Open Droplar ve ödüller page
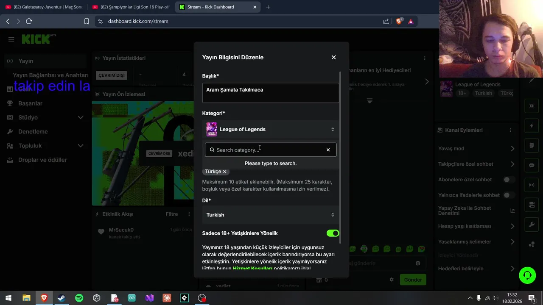The height and width of the screenshot is (305, 543). (x=42, y=160)
